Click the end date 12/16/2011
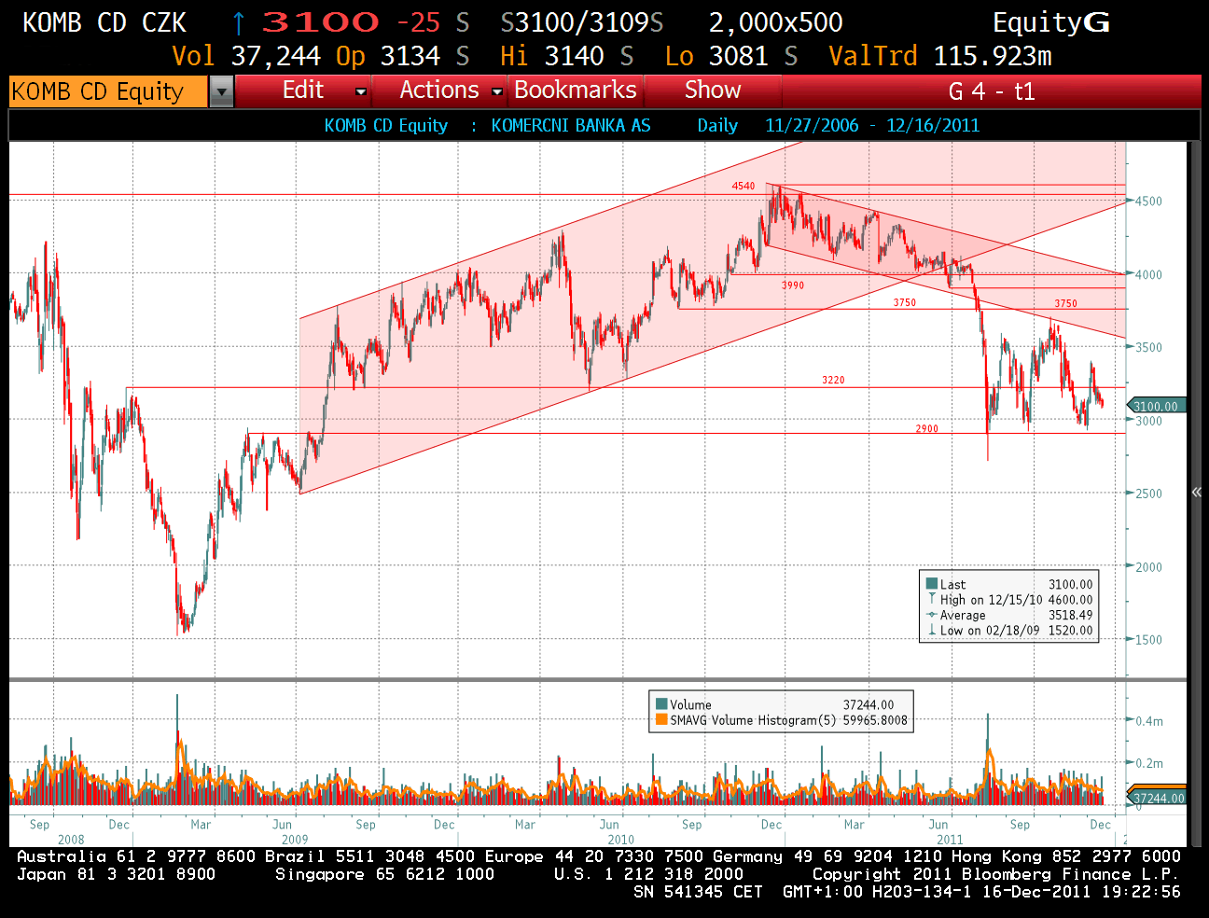The image size is (1209, 918). coord(933,125)
